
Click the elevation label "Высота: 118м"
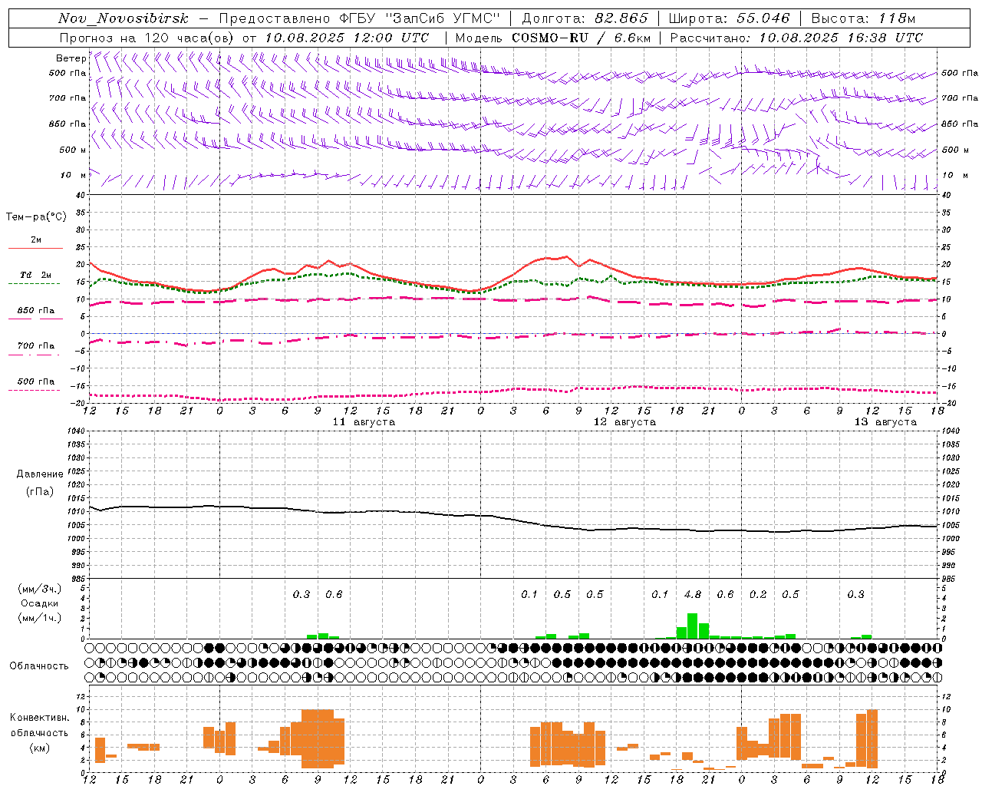tap(864, 18)
